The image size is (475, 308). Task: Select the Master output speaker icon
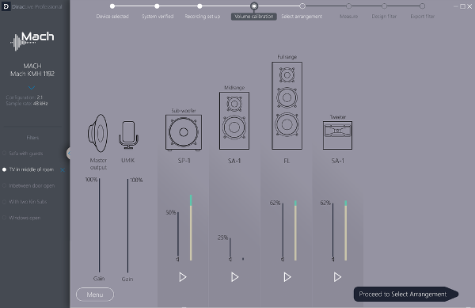click(x=97, y=133)
